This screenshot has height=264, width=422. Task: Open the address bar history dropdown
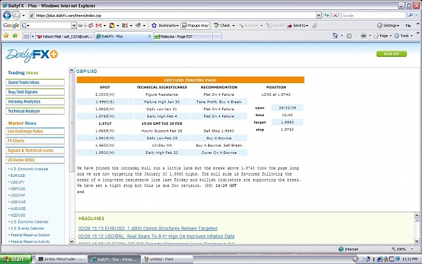pyautogui.click(x=319, y=16)
